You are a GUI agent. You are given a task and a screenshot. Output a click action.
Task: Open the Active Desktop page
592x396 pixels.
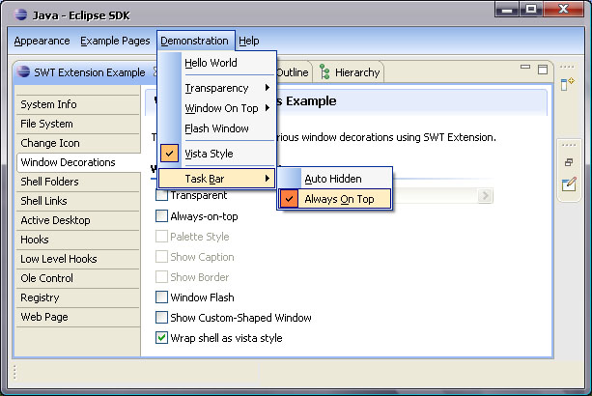coord(78,220)
